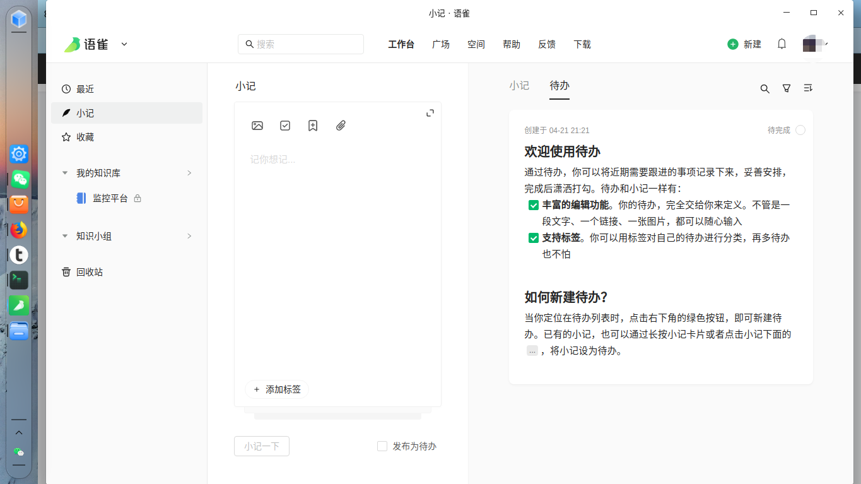Screen dimensions: 861x484
Task: Open the filter icon in the 待办 panel
Action: coord(787,88)
